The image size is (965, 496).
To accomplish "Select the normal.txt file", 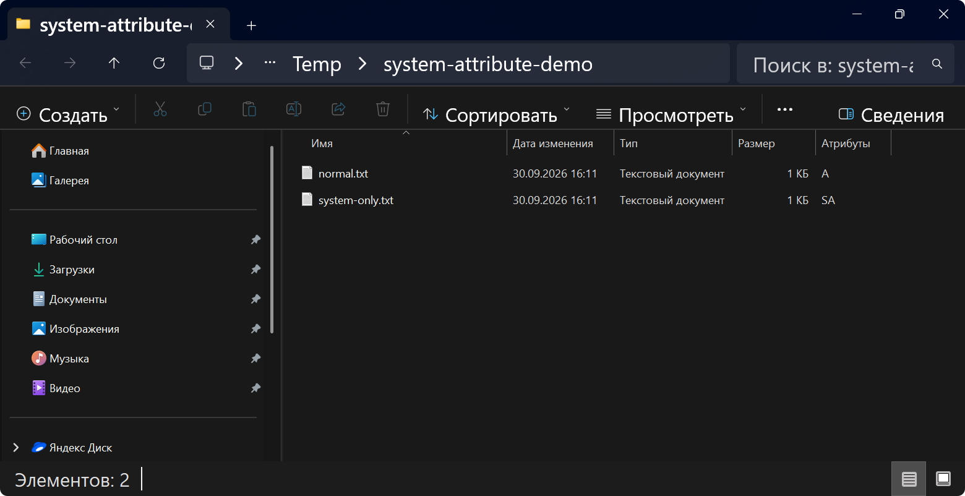I will pos(343,174).
